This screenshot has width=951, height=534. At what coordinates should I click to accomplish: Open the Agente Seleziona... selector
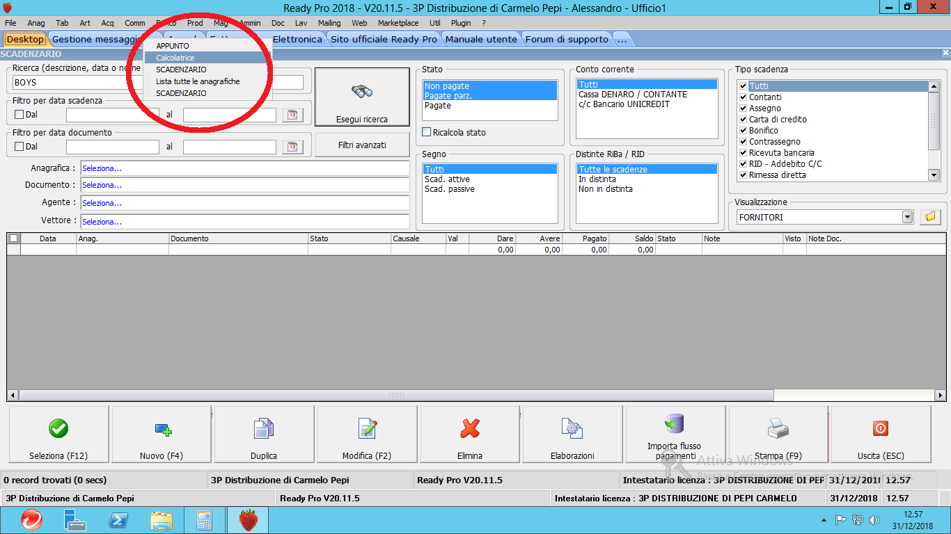coord(244,203)
